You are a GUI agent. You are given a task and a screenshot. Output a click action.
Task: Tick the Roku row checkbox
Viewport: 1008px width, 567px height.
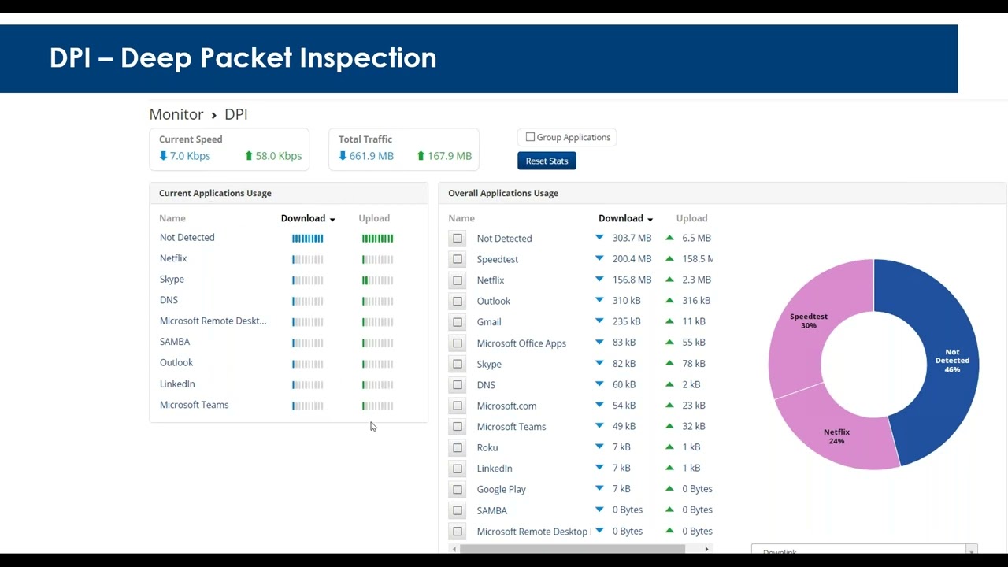458,447
